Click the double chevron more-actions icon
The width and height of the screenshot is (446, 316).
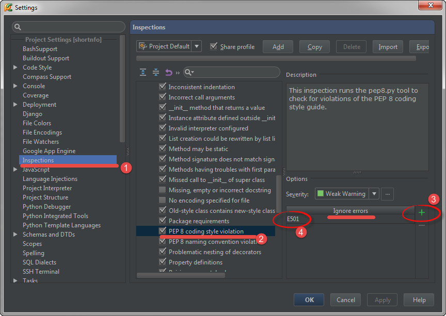point(178,73)
